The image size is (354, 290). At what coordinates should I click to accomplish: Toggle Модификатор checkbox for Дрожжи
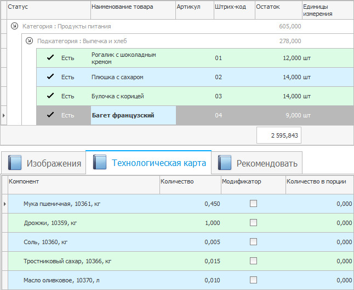(253, 223)
